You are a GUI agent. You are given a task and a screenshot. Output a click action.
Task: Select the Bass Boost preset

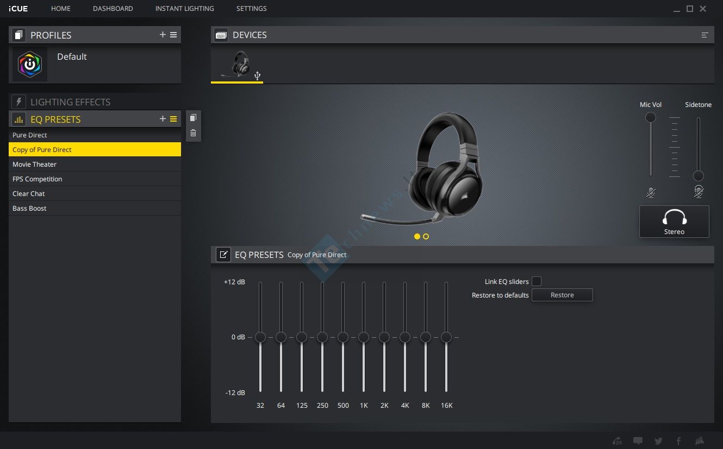point(95,208)
